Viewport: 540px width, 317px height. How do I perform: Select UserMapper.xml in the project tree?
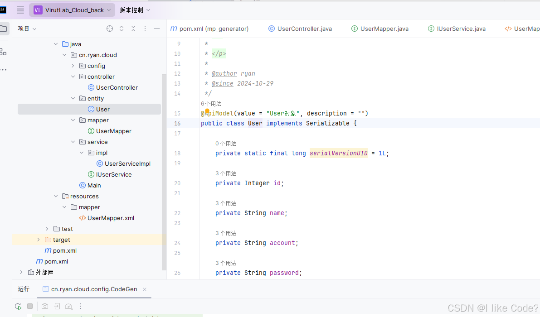(111, 218)
